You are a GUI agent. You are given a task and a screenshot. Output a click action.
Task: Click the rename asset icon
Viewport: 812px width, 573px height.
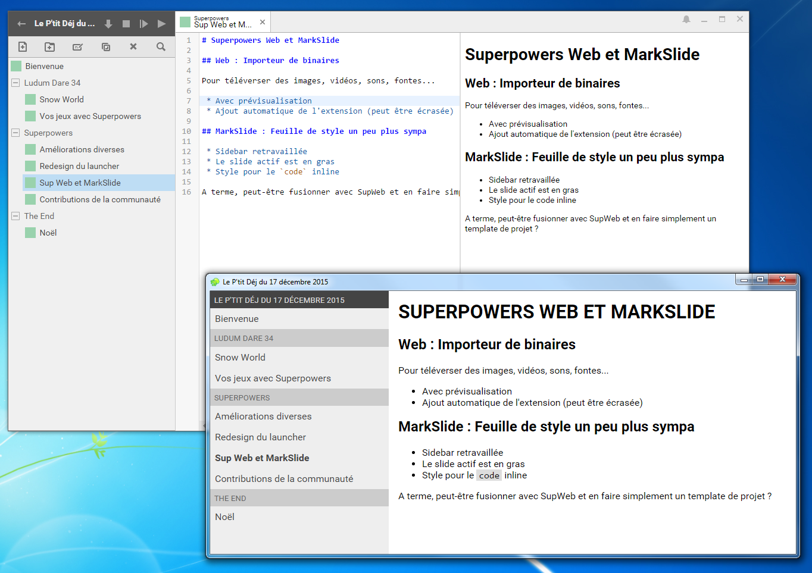pos(77,46)
